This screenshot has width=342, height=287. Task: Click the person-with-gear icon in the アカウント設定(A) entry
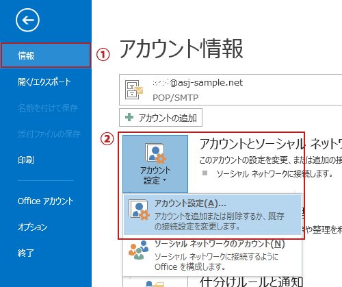click(139, 210)
